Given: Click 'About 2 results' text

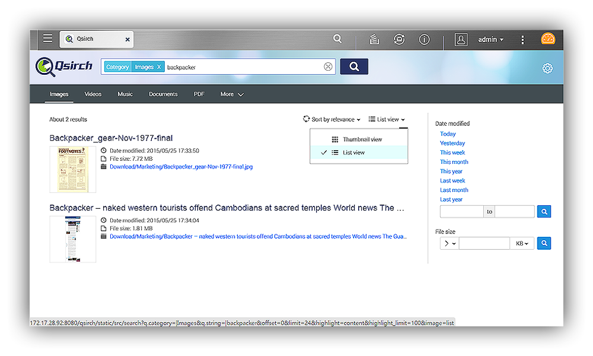Looking at the screenshot, I should coord(68,119).
